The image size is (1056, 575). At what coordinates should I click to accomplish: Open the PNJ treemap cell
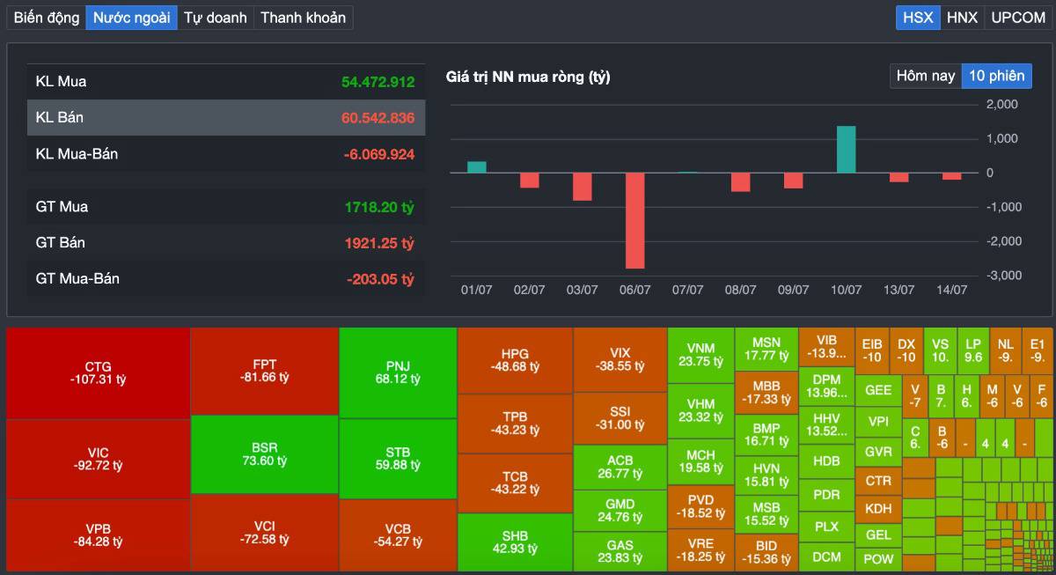[x=398, y=372]
